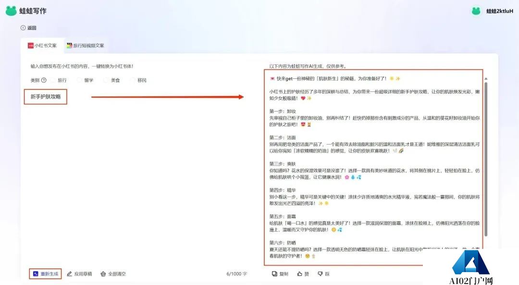Click the 复制 copy icon

tap(274, 274)
